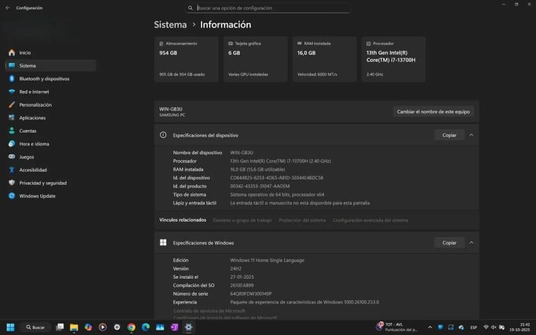Open Hora e idioma settings

(x=51, y=144)
